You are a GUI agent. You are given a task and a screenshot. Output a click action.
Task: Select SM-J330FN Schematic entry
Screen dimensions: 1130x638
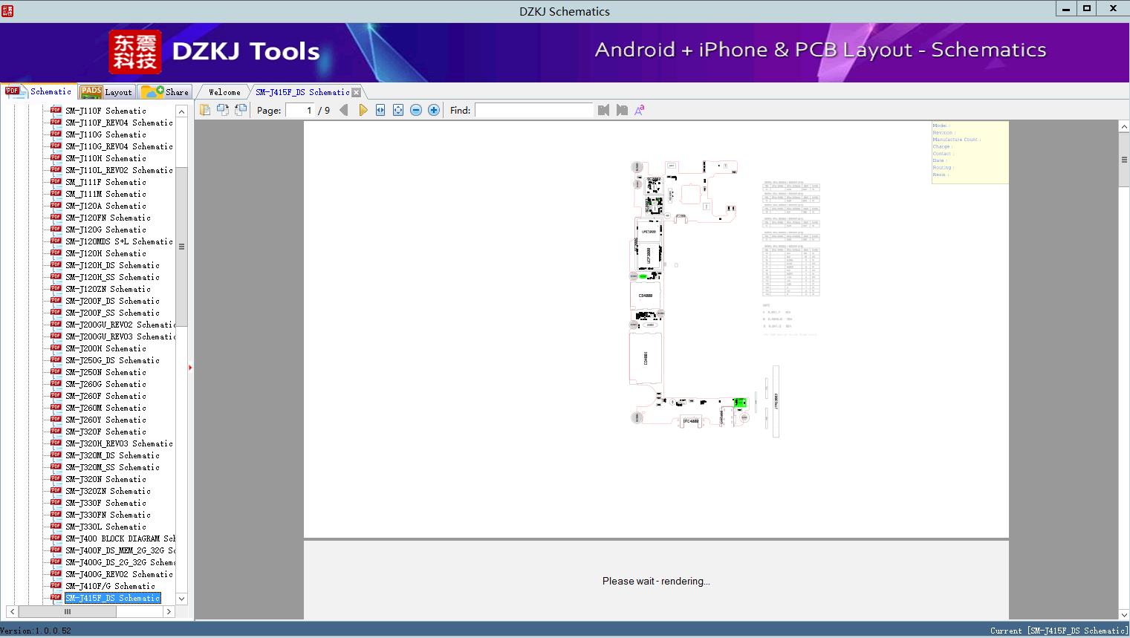point(108,515)
